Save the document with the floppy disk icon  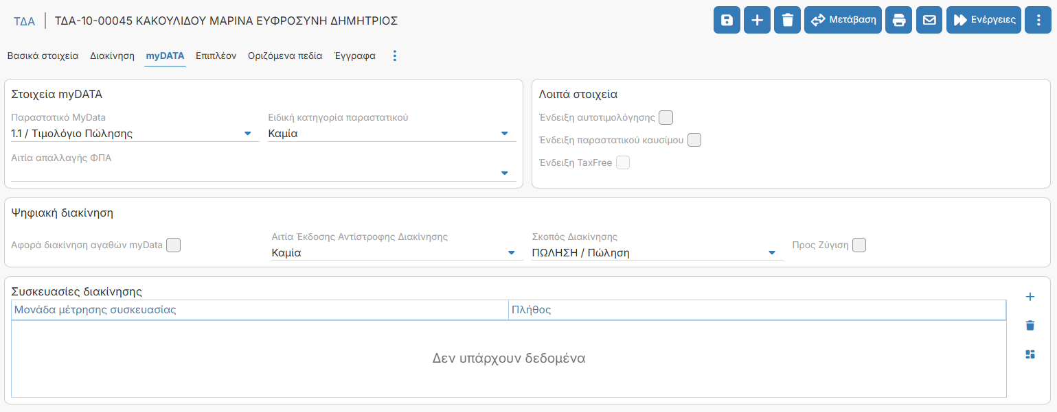click(727, 20)
